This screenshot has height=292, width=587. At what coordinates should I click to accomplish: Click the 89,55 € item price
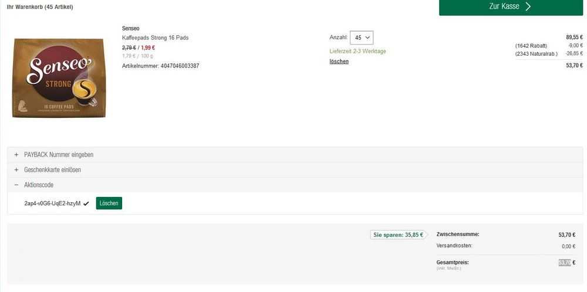pos(574,37)
